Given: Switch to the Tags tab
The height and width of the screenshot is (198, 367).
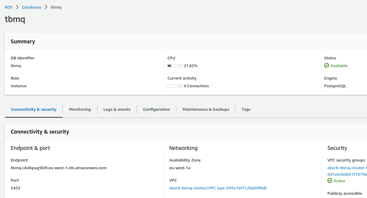Looking at the screenshot, I should 246,109.
